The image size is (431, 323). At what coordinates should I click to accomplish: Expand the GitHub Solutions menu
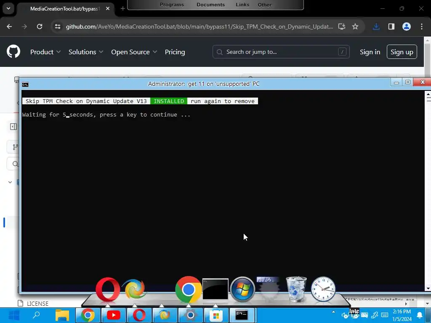click(x=86, y=52)
